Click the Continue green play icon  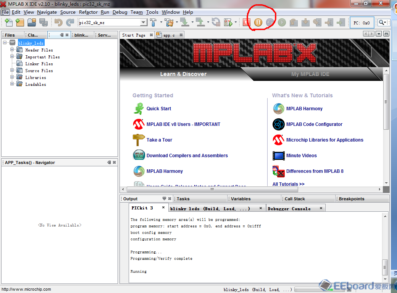click(x=282, y=23)
